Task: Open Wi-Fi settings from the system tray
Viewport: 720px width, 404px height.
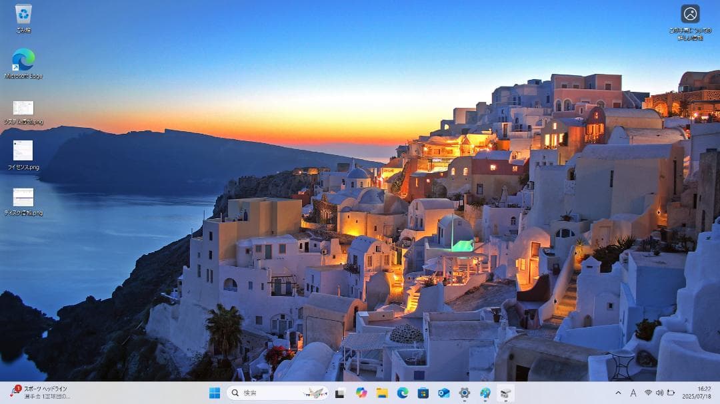Action: (x=648, y=393)
